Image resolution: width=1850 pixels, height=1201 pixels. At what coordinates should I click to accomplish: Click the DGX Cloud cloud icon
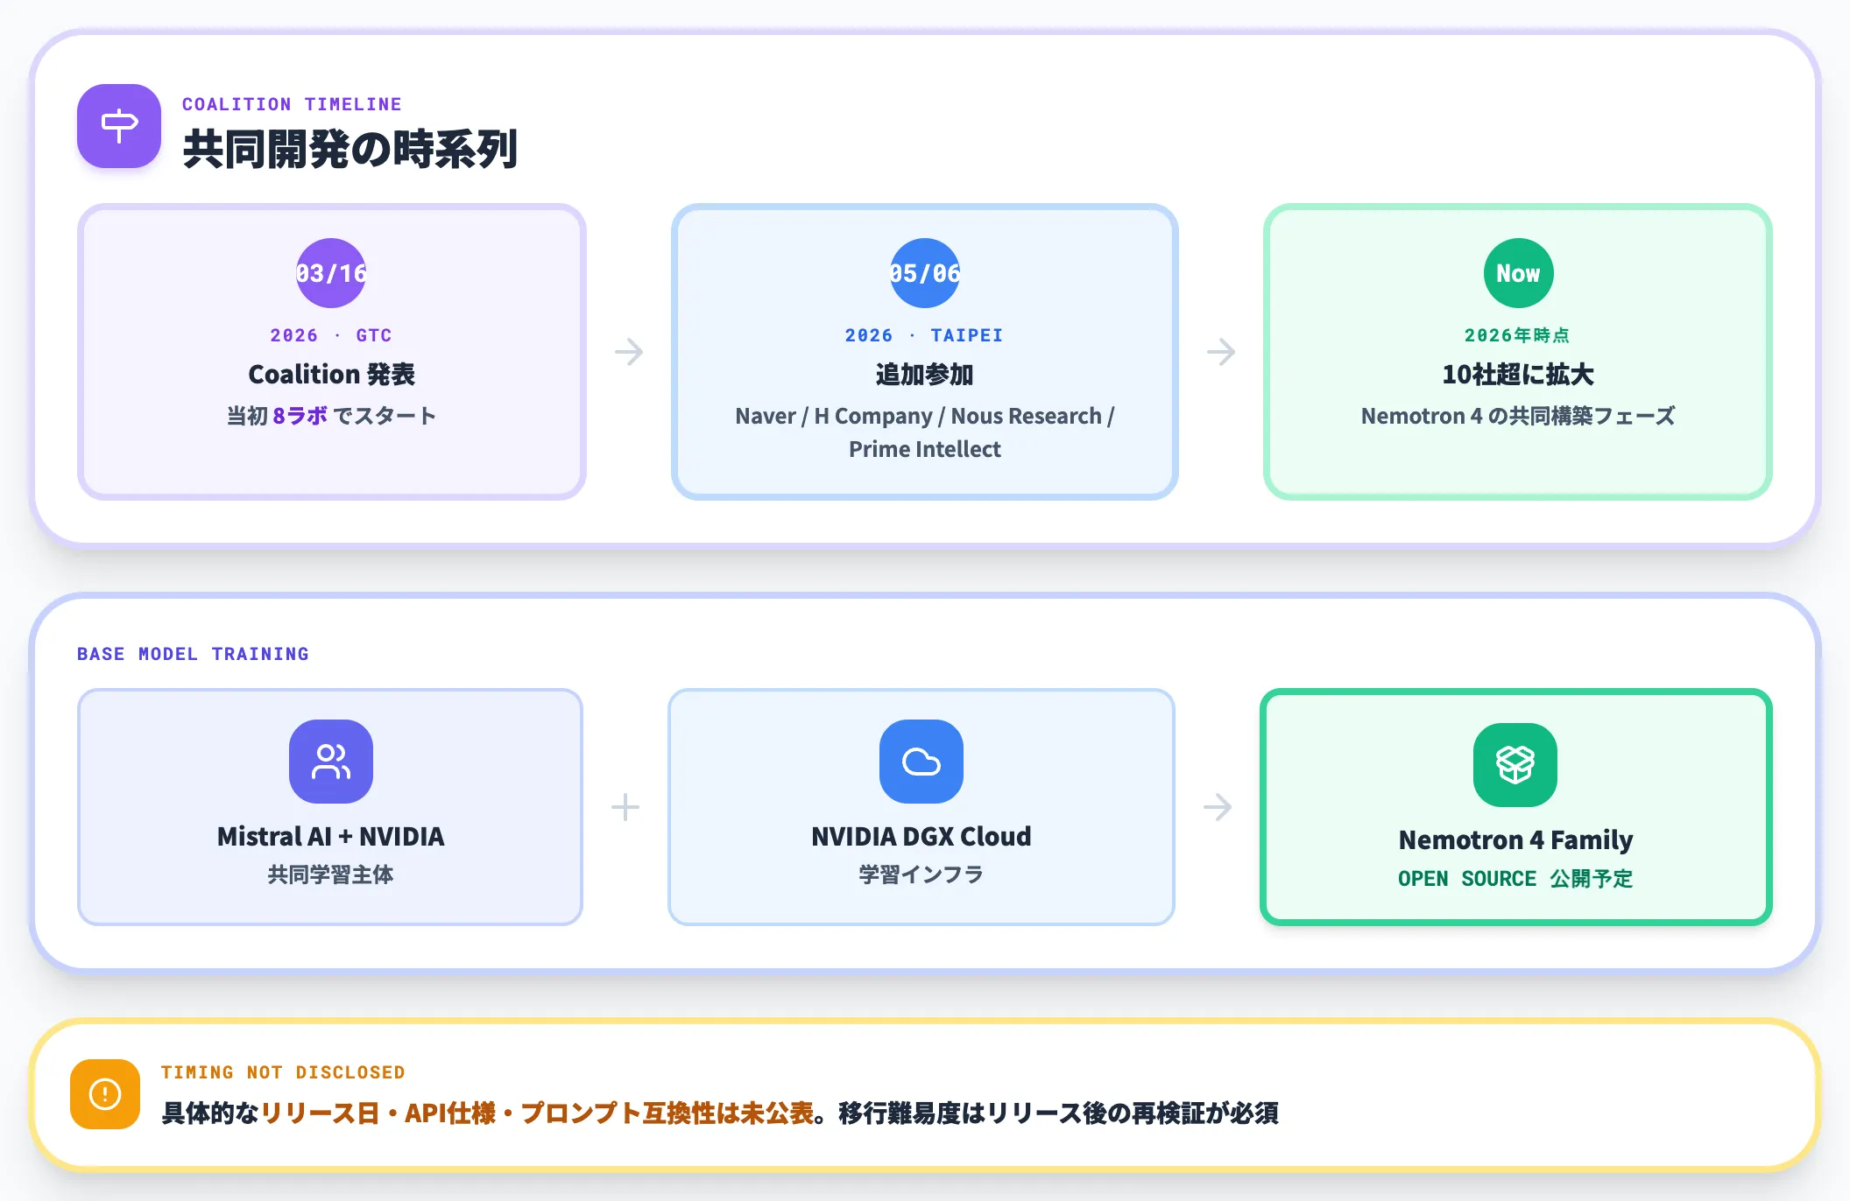point(921,762)
